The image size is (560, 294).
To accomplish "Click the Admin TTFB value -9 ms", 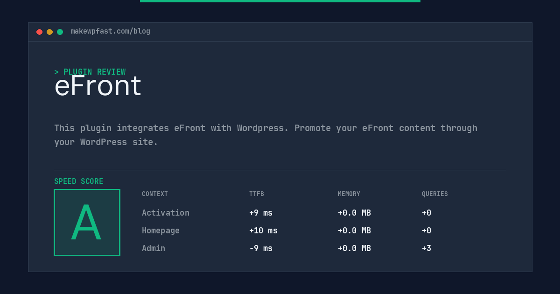I will tap(261, 248).
